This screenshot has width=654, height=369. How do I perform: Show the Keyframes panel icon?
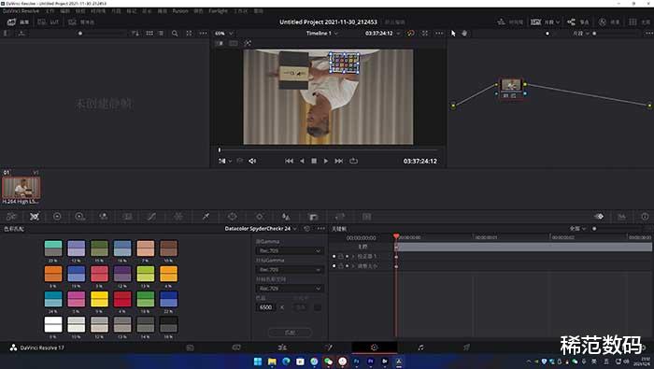[x=599, y=217]
